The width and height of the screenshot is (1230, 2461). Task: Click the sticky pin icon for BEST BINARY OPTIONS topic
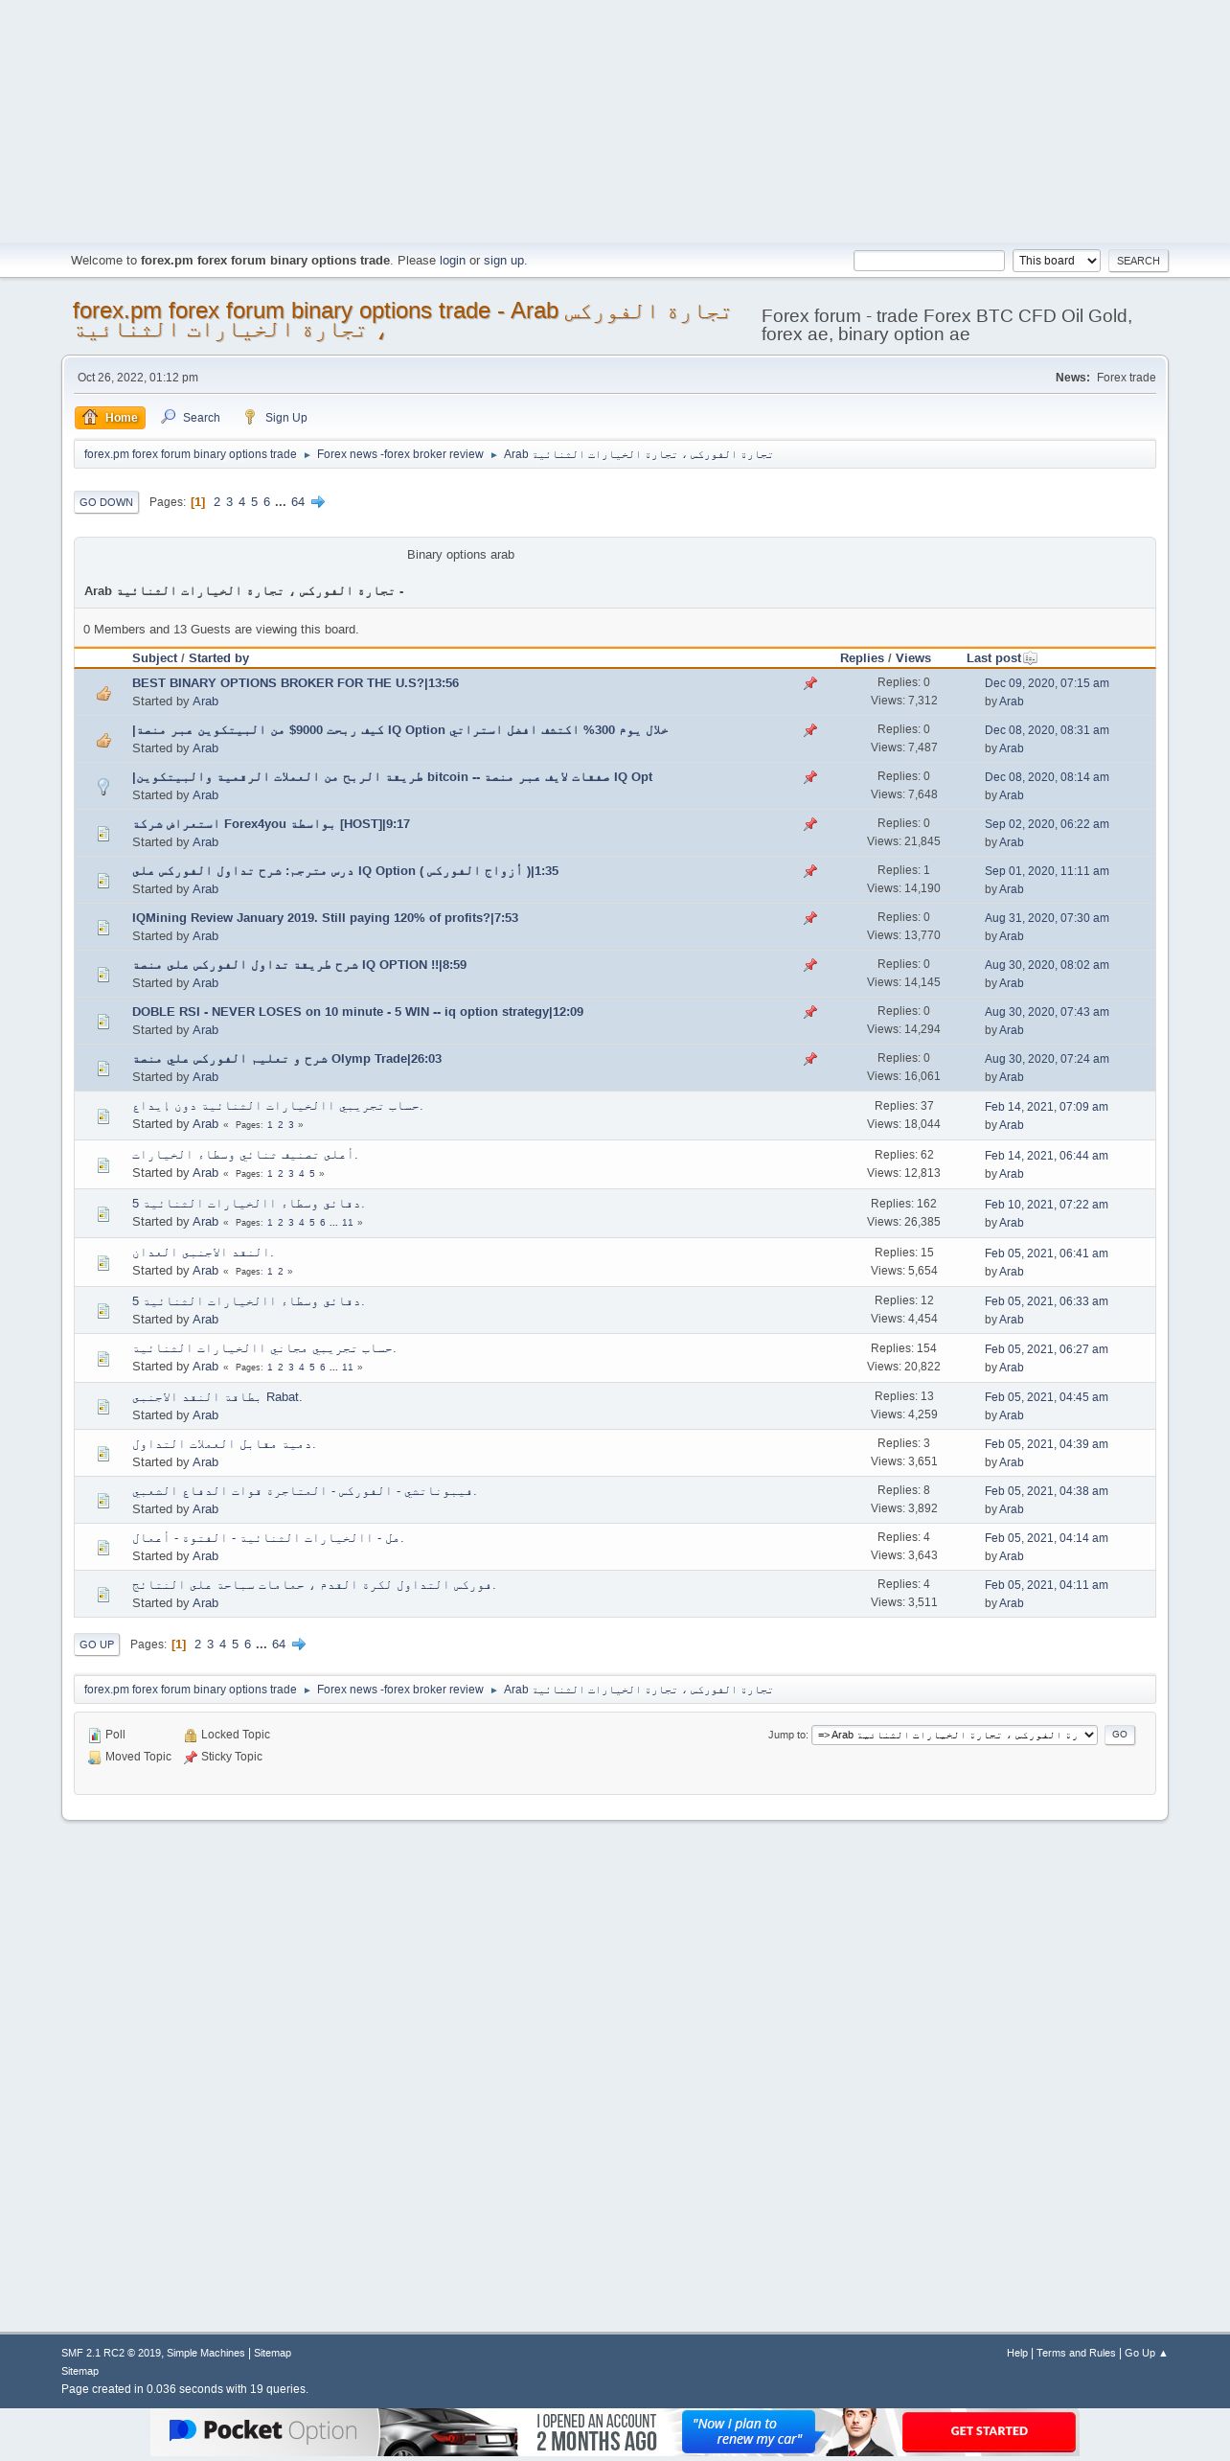pos(810,683)
